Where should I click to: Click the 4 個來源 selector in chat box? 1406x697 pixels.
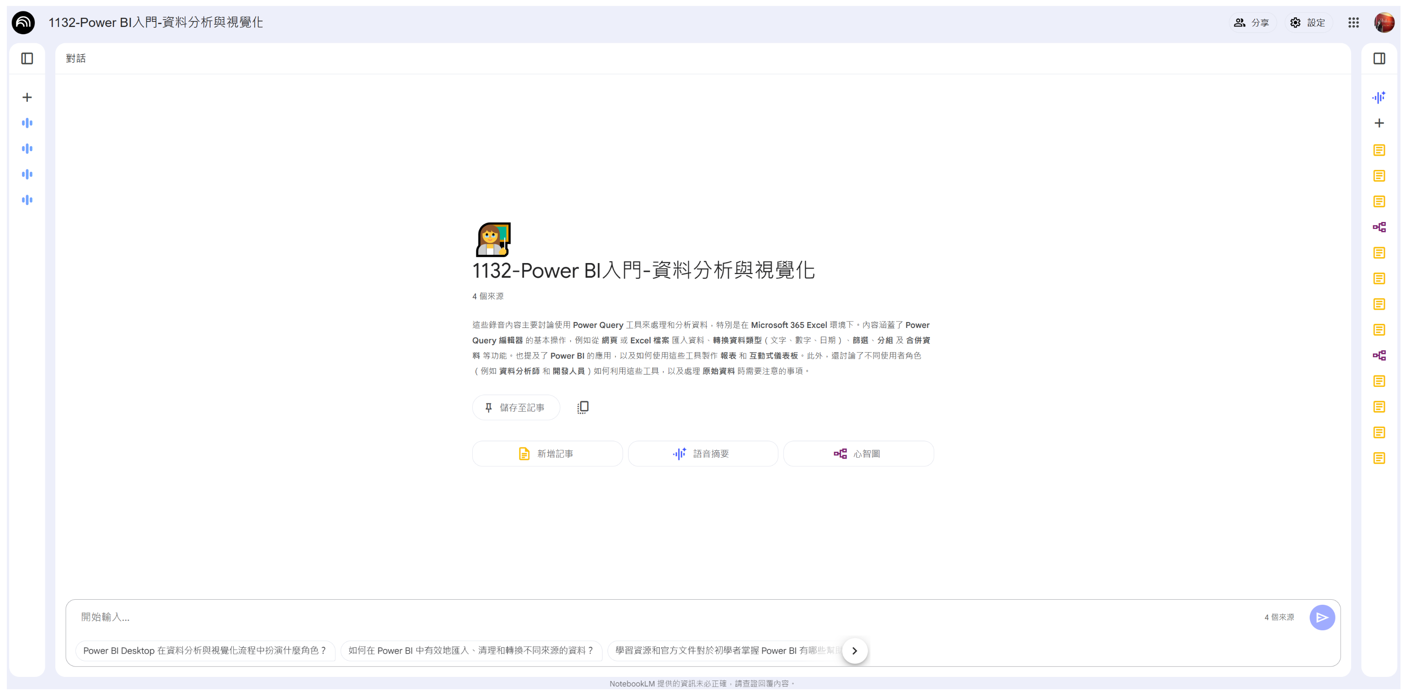[1279, 618]
